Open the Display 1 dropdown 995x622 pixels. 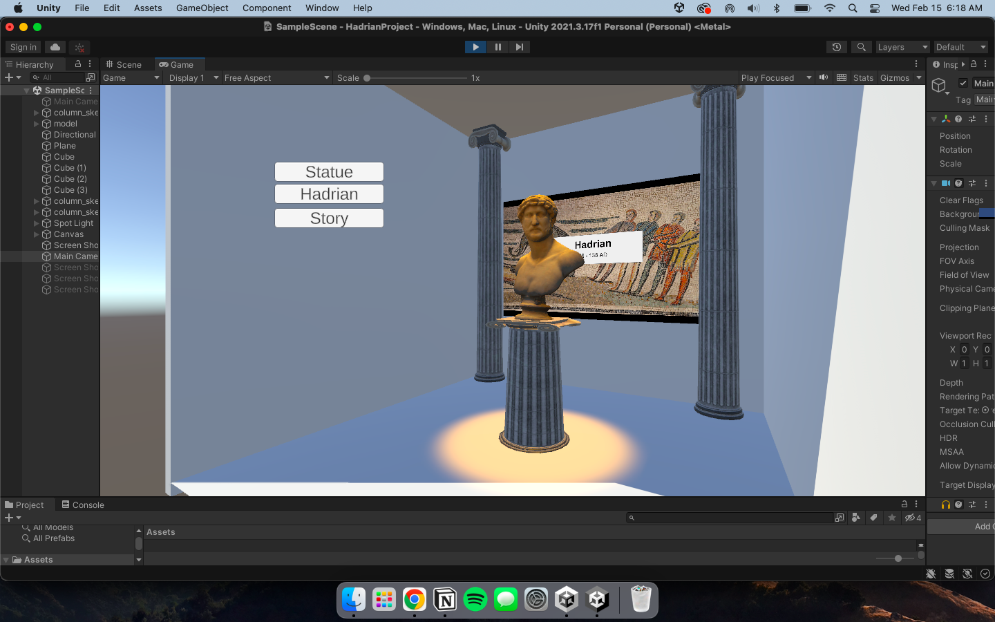click(193, 78)
